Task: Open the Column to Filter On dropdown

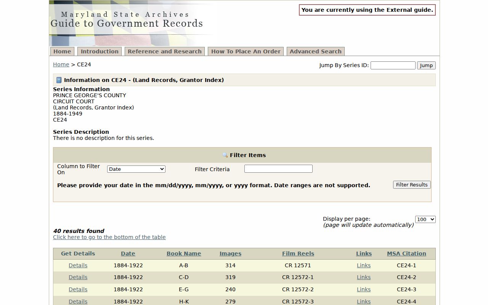Action: coord(136,169)
